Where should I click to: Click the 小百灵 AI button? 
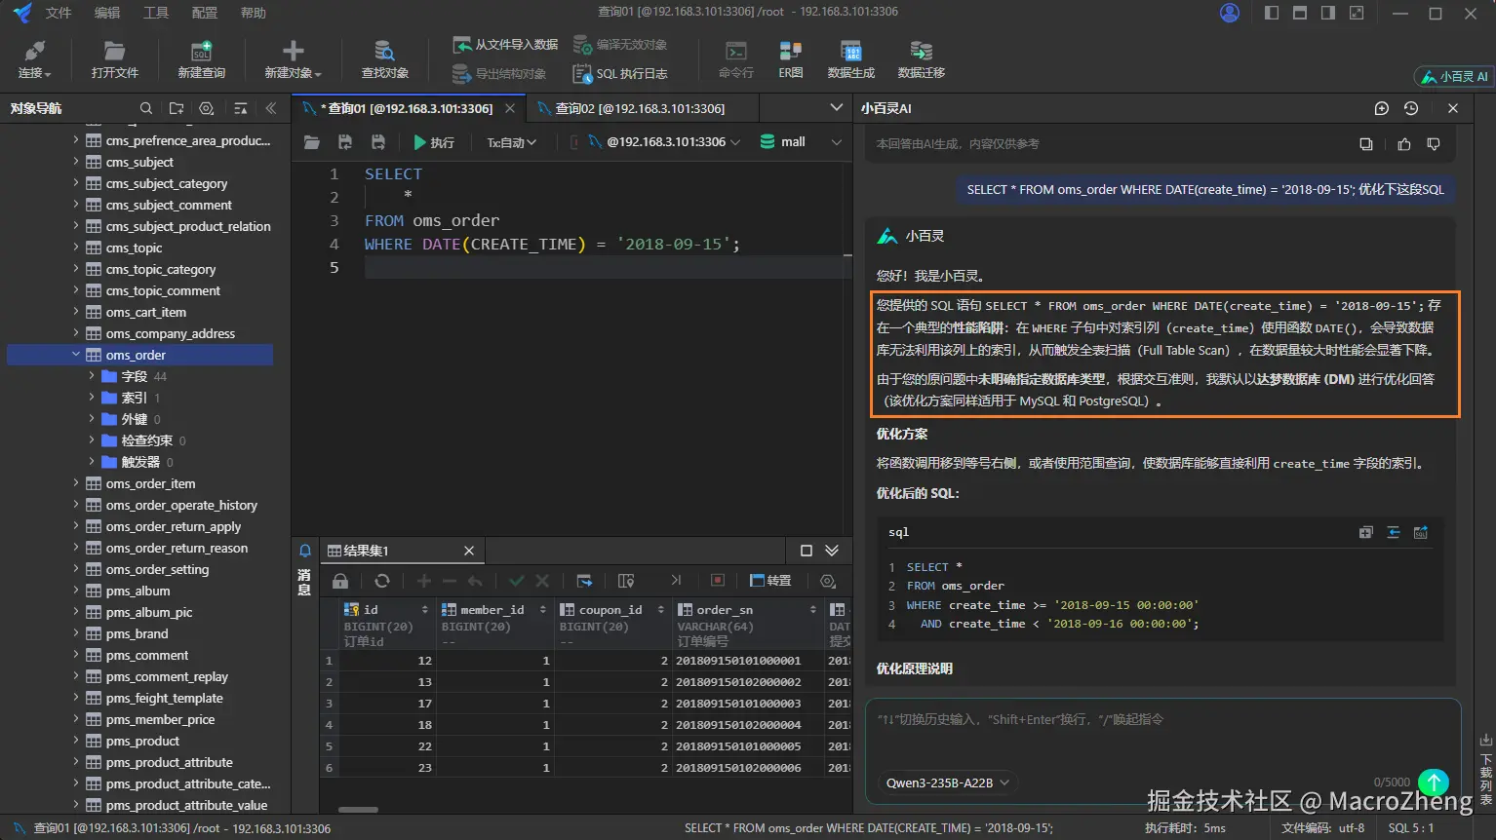point(1454,76)
